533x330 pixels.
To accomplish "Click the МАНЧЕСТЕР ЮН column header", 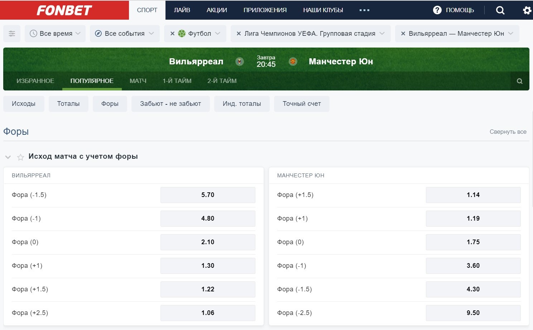I will coord(301,176).
